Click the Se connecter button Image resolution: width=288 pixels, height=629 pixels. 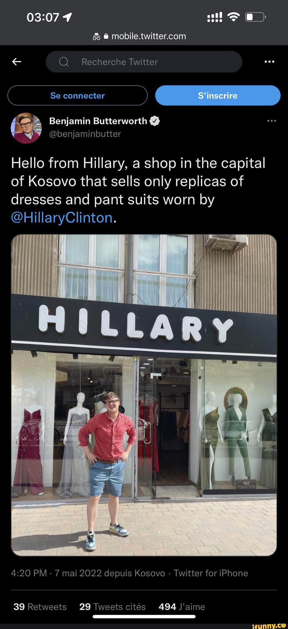pyautogui.click(x=78, y=95)
